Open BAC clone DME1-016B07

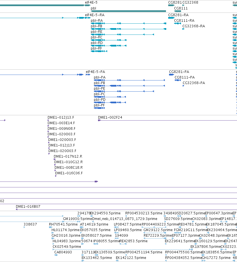point(28,207)
